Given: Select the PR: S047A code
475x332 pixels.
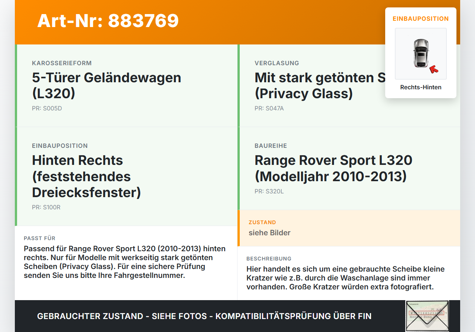Looking at the screenshot, I should (269, 109).
